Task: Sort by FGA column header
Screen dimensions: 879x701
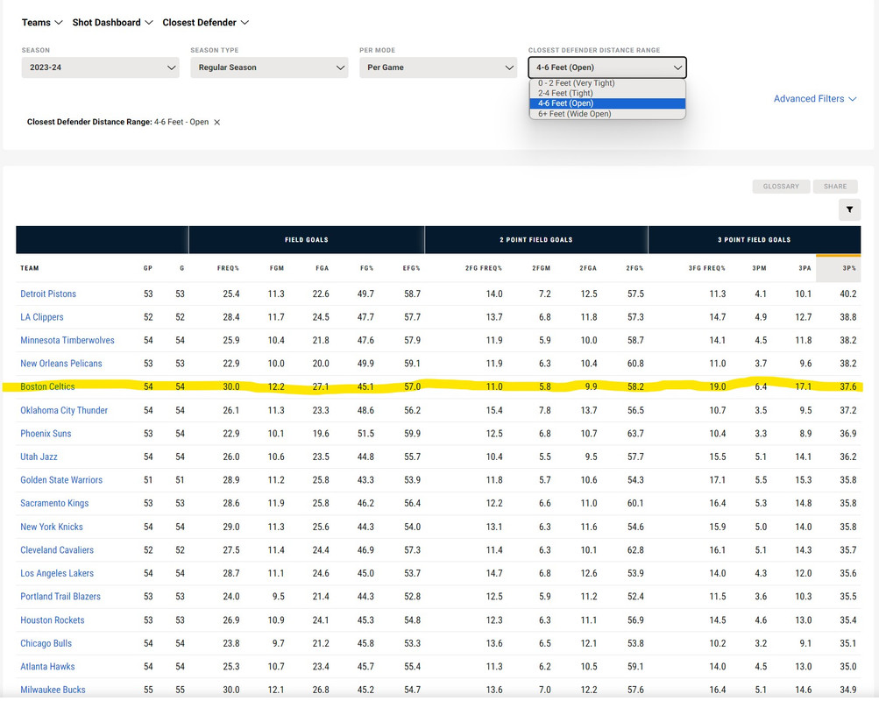Action: tap(322, 268)
